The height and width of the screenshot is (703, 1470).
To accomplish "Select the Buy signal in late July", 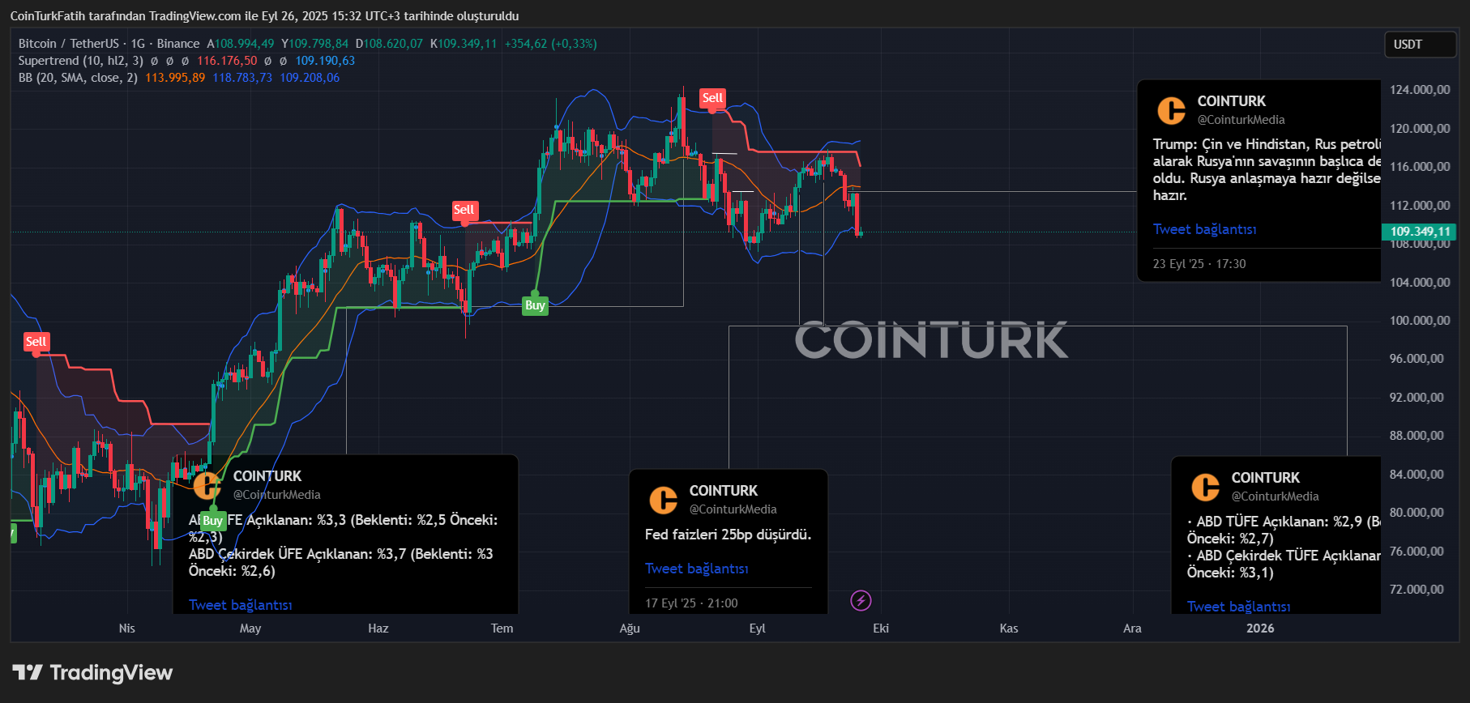I will 535,305.
